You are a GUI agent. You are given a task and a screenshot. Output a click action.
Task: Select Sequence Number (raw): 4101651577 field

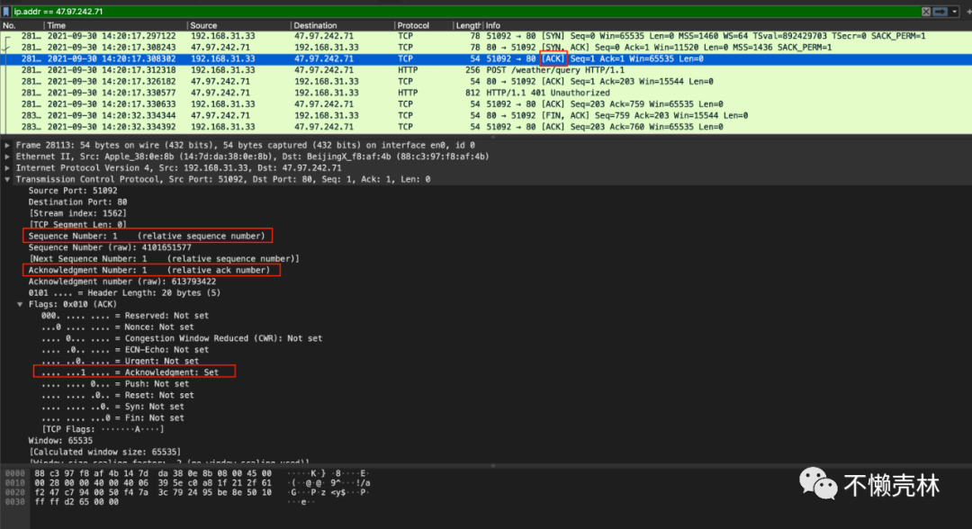(x=110, y=247)
